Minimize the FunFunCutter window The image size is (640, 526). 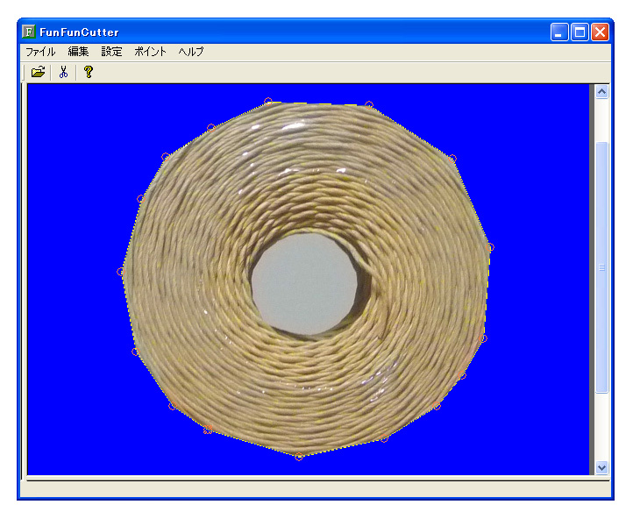[559, 32]
